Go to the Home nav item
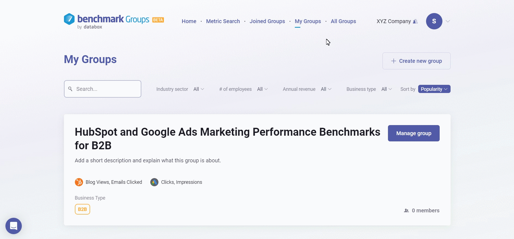 pyautogui.click(x=189, y=21)
